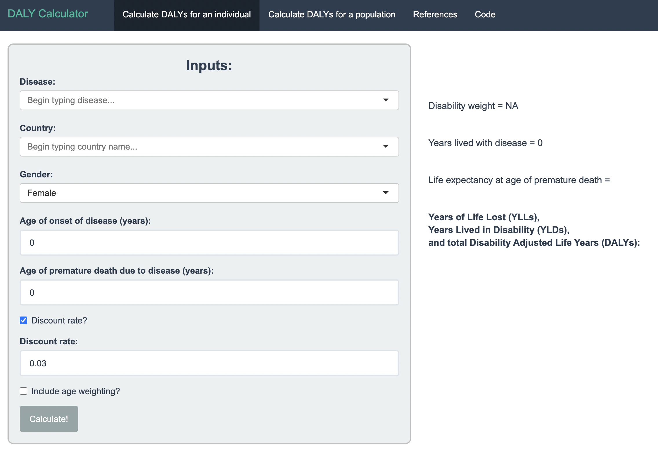Click the Discount rate value field showing 0.03

pos(209,363)
